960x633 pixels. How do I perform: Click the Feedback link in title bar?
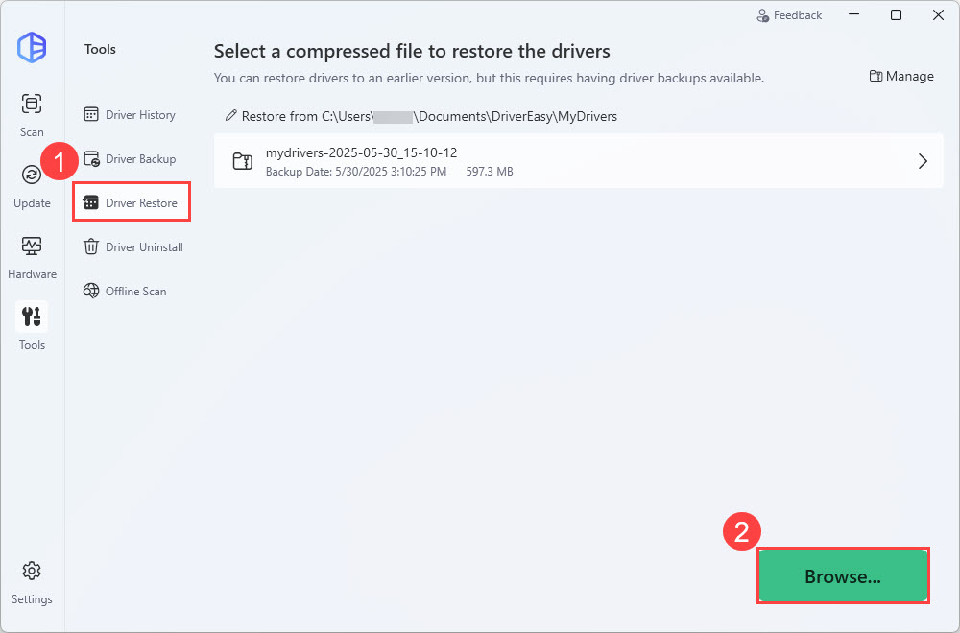[x=789, y=15]
